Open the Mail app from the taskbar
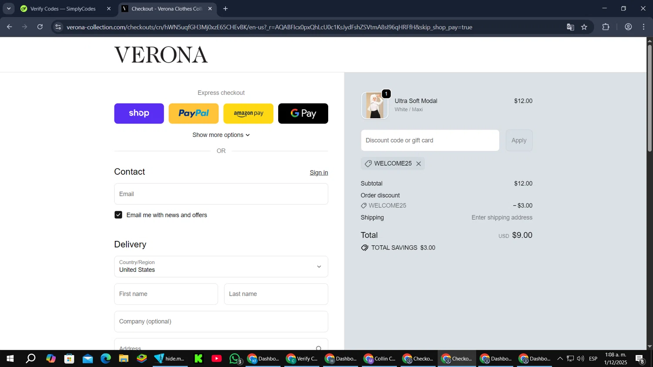The height and width of the screenshot is (367, 653). click(88, 359)
